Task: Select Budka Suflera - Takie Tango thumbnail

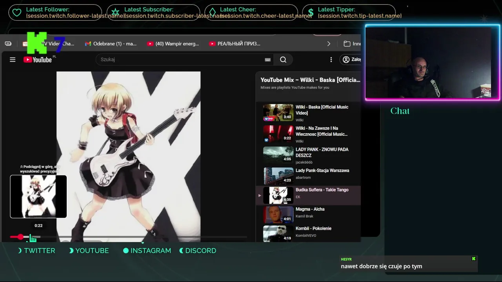Action: (278, 195)
